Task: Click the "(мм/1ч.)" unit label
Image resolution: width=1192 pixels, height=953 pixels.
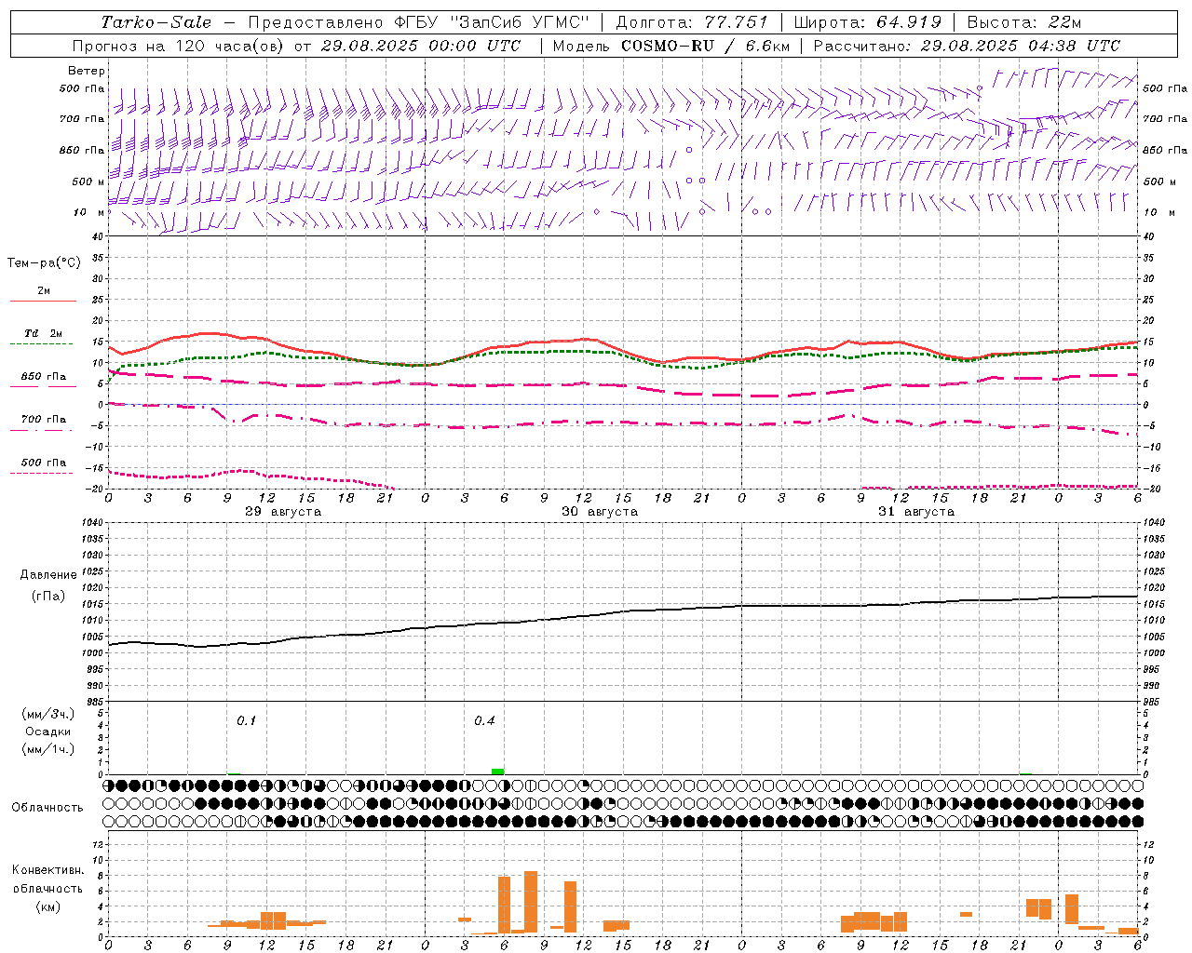Action: click(x=48, y=749)
